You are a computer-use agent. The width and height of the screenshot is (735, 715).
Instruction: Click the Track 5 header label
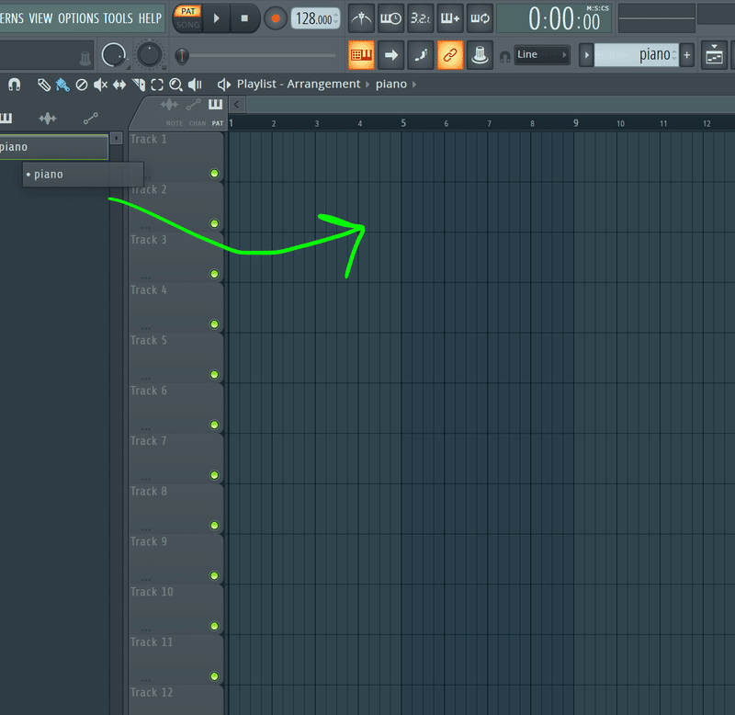coord(149,340)
